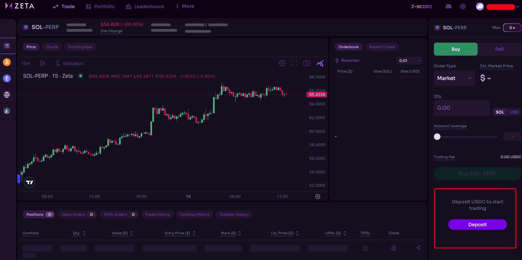Open the More menu
Image resolution: width=522 pixels, height=260 pixels.
[x=185, y=6]
